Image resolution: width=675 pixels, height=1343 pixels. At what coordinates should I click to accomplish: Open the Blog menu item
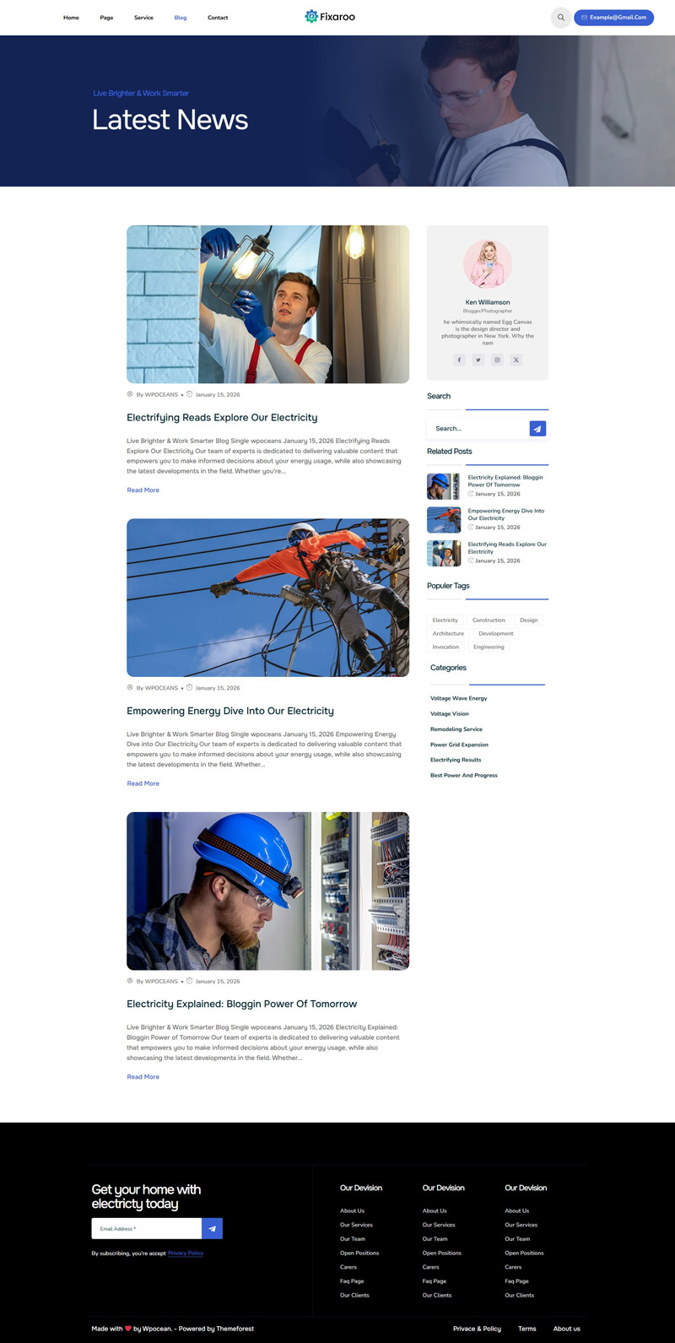(x=181, y=18)
